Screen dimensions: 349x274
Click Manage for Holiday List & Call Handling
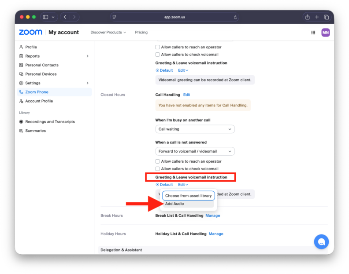point(216,234)
